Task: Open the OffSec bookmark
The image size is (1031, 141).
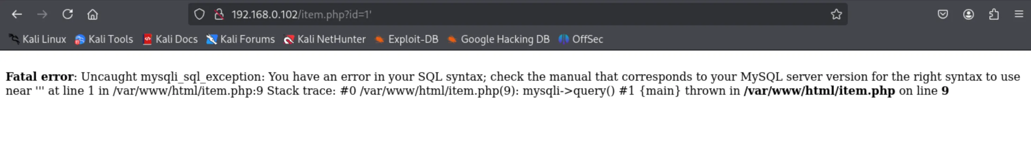Action: [581, 39]
